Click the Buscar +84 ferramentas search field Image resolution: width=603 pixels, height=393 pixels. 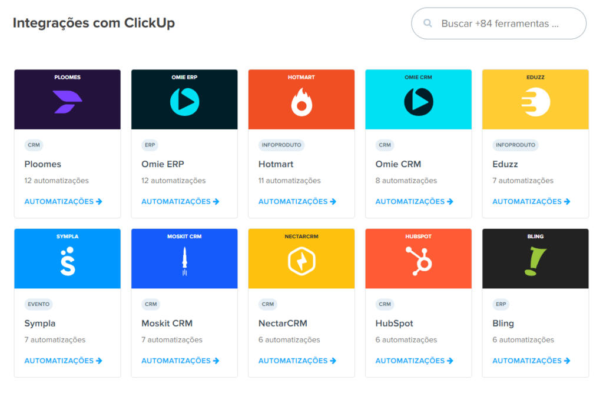point(508,23)
